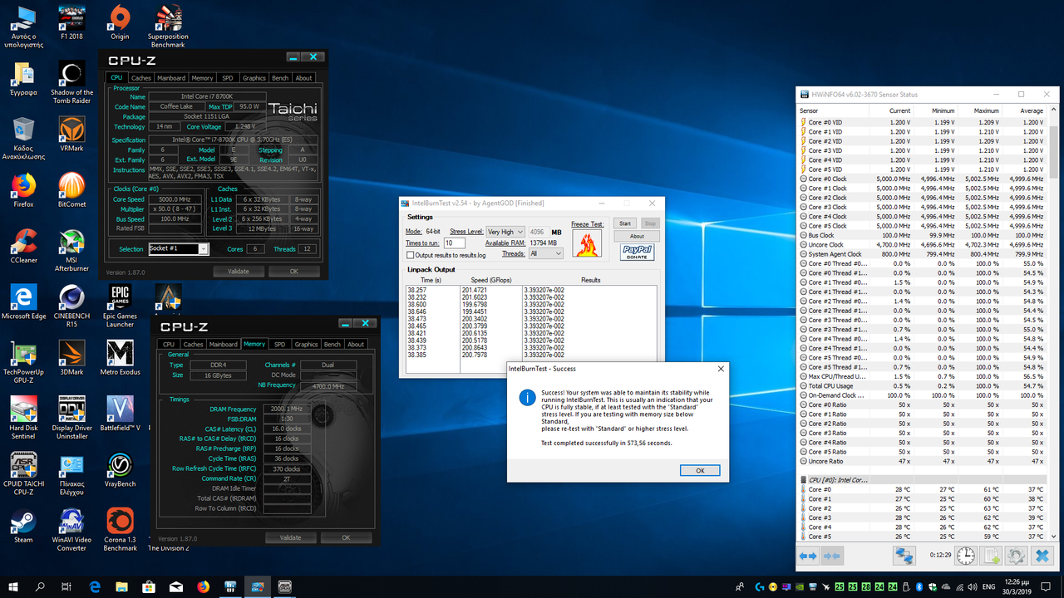Image resolution: width=1064 pixels, height=598 pixels.
Task: Open Microsoft Store from the taskbar
Action: [x=149, y=586]
